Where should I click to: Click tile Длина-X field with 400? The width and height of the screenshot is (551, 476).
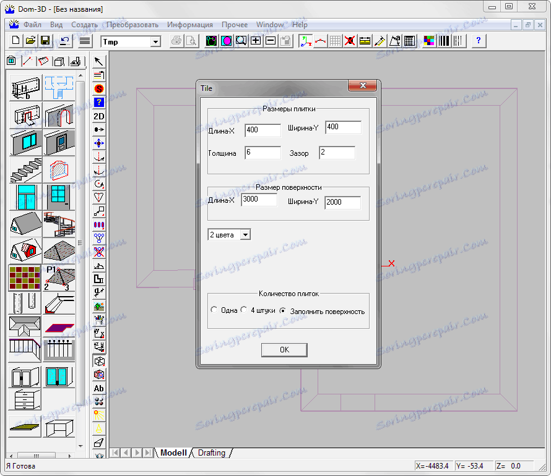click(263, 130)
